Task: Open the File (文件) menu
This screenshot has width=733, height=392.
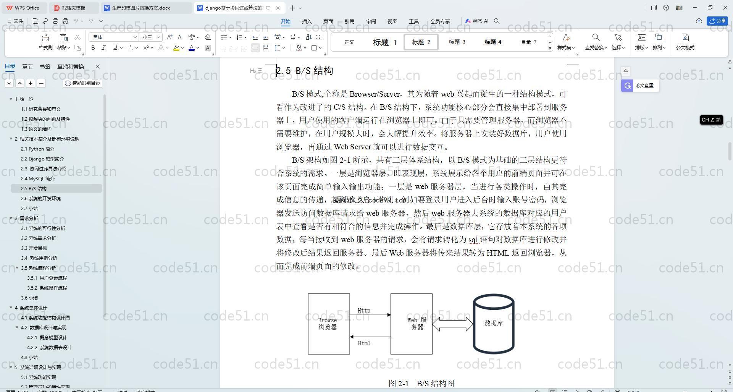Action: (15, 21)
